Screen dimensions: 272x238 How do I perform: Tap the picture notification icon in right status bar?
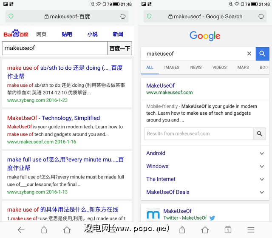coord(144,4)
